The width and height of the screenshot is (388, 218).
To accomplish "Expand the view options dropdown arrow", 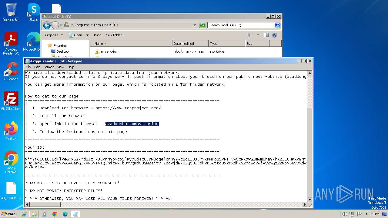I will [258, 35].
